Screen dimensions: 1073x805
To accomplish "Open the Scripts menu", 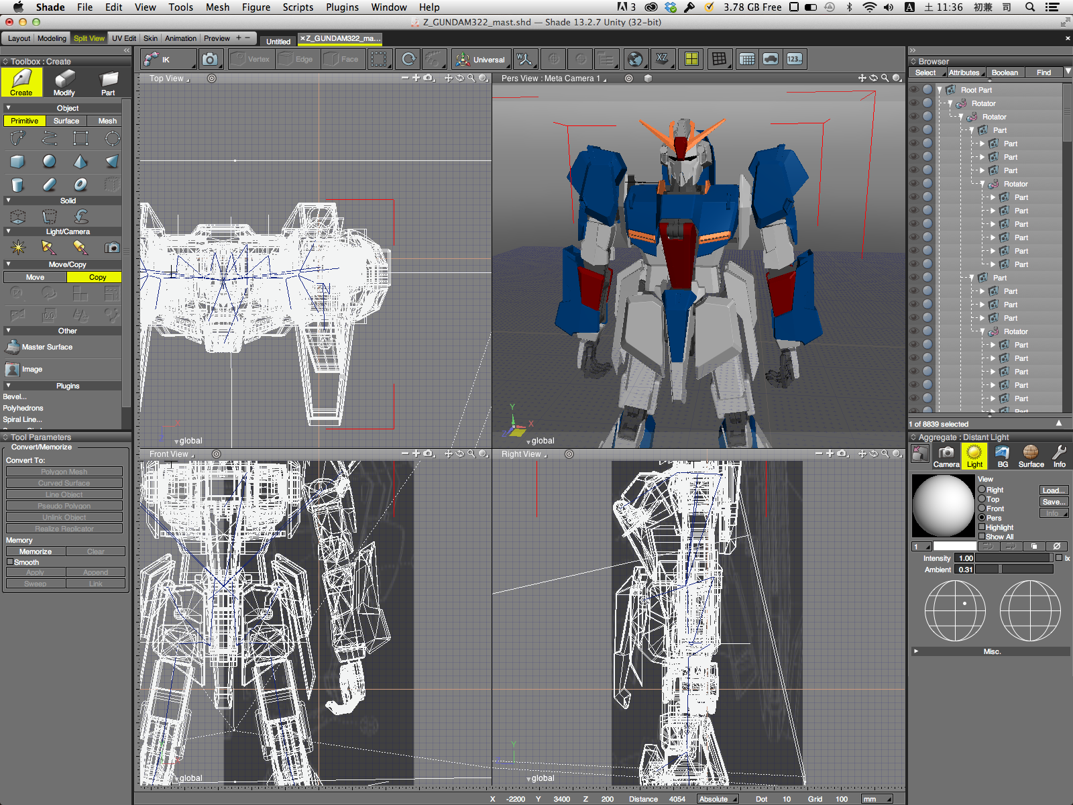I will [x=297, y=7].
